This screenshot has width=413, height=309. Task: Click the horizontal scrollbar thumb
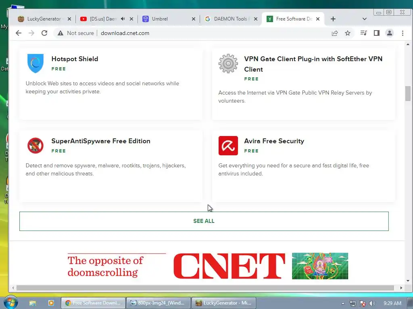click(x=205, y=288)
